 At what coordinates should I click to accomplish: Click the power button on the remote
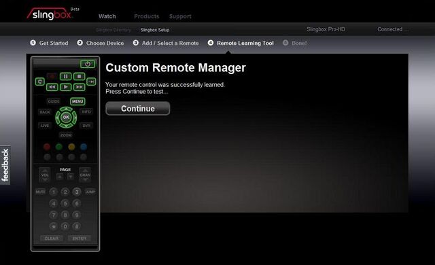(x=88, y=64)
